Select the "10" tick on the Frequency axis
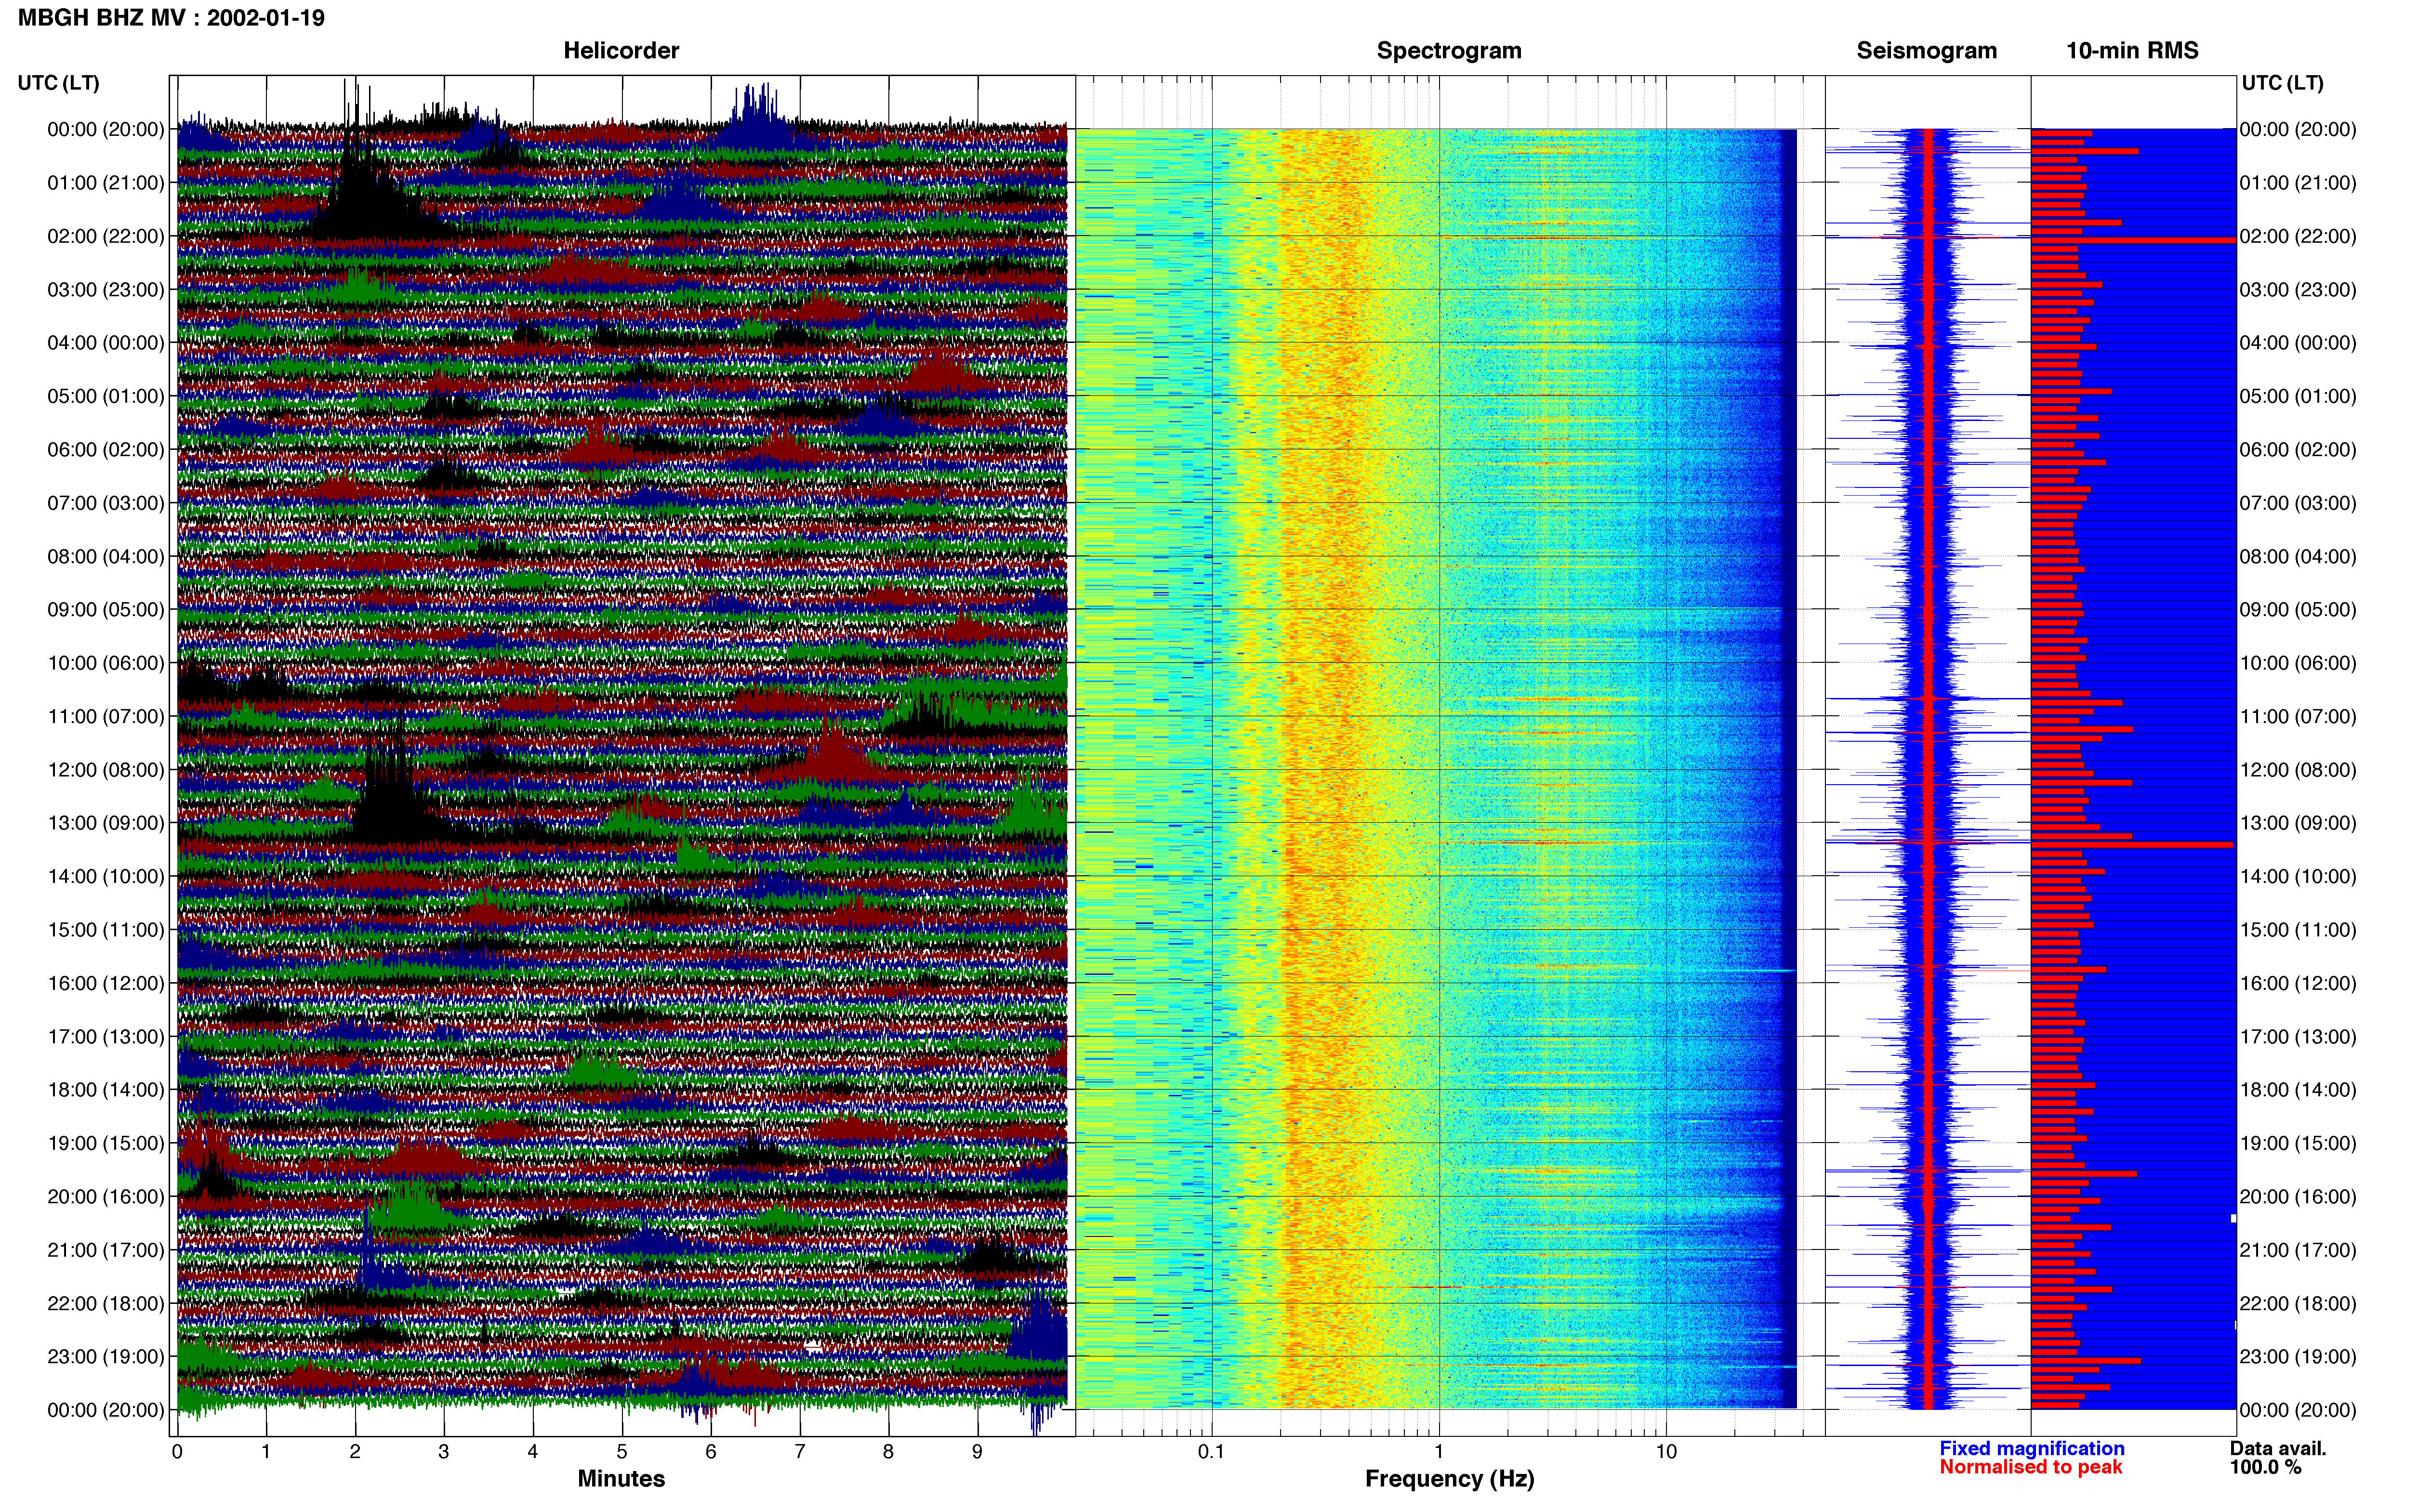2418x1512 pixels. (x=1666, y=1452)
